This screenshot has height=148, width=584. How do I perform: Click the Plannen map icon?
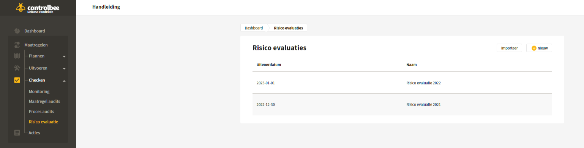coord(17,56)
